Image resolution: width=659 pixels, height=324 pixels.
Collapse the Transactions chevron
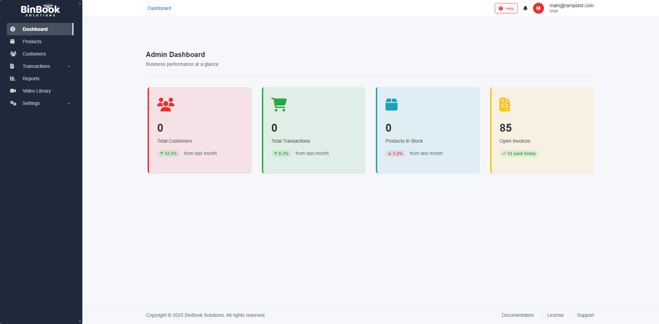tap(69, 66)
